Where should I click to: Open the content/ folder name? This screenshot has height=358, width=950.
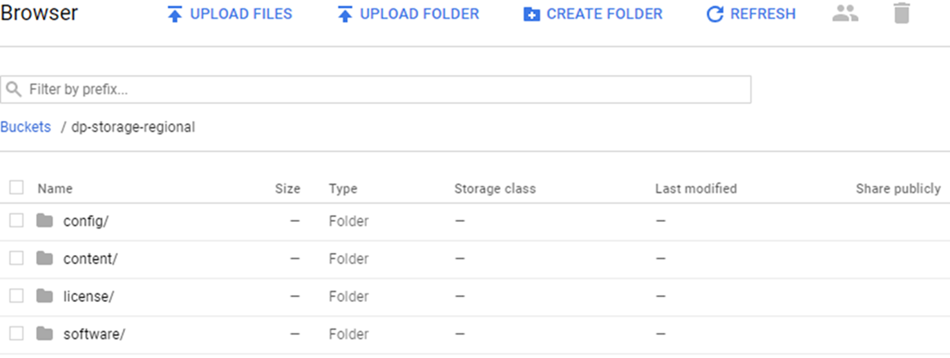91,258
